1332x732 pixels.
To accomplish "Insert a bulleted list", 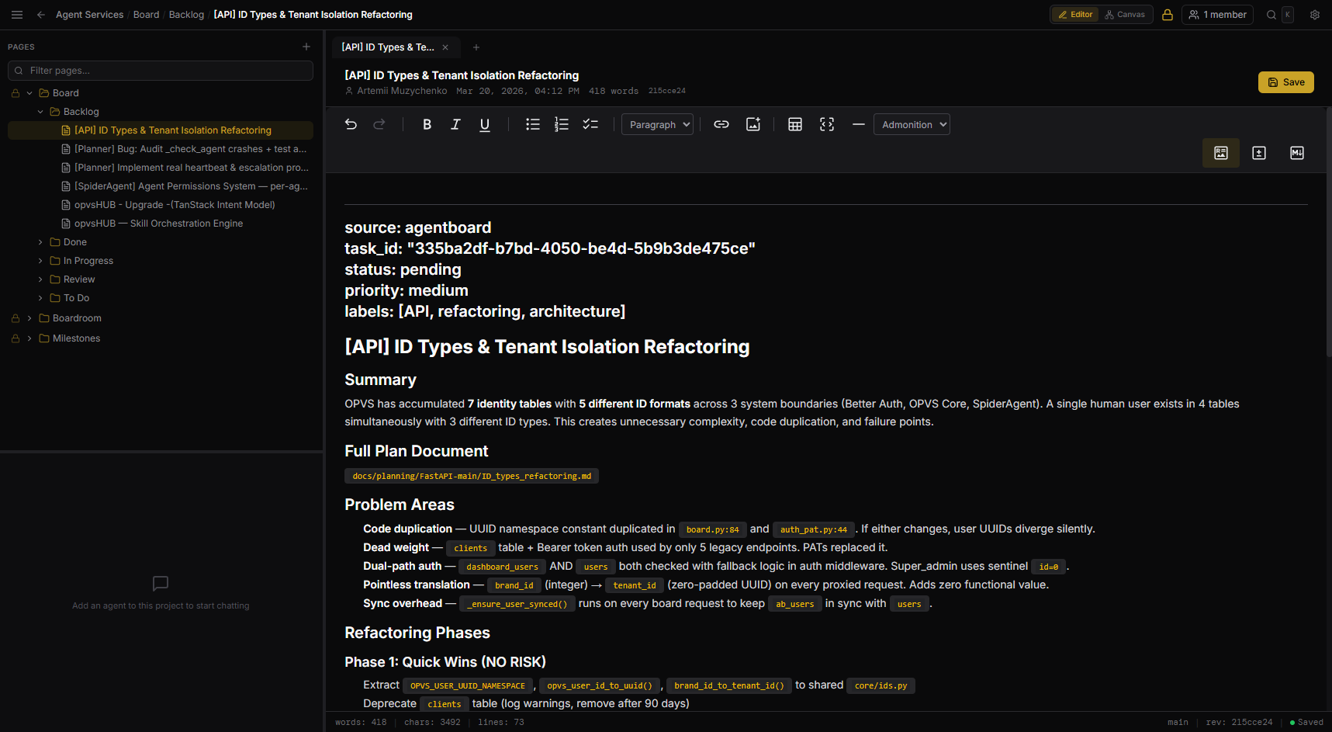I will (x=532, y=124).
